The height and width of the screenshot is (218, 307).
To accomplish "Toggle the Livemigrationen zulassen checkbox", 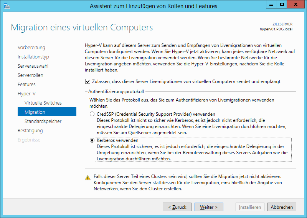I will [x=88, y=82].
